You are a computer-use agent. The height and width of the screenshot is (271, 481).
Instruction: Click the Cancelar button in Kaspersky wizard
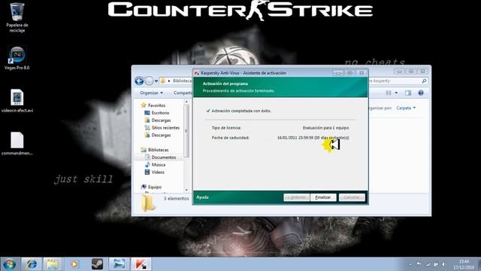tap(352, 197)
